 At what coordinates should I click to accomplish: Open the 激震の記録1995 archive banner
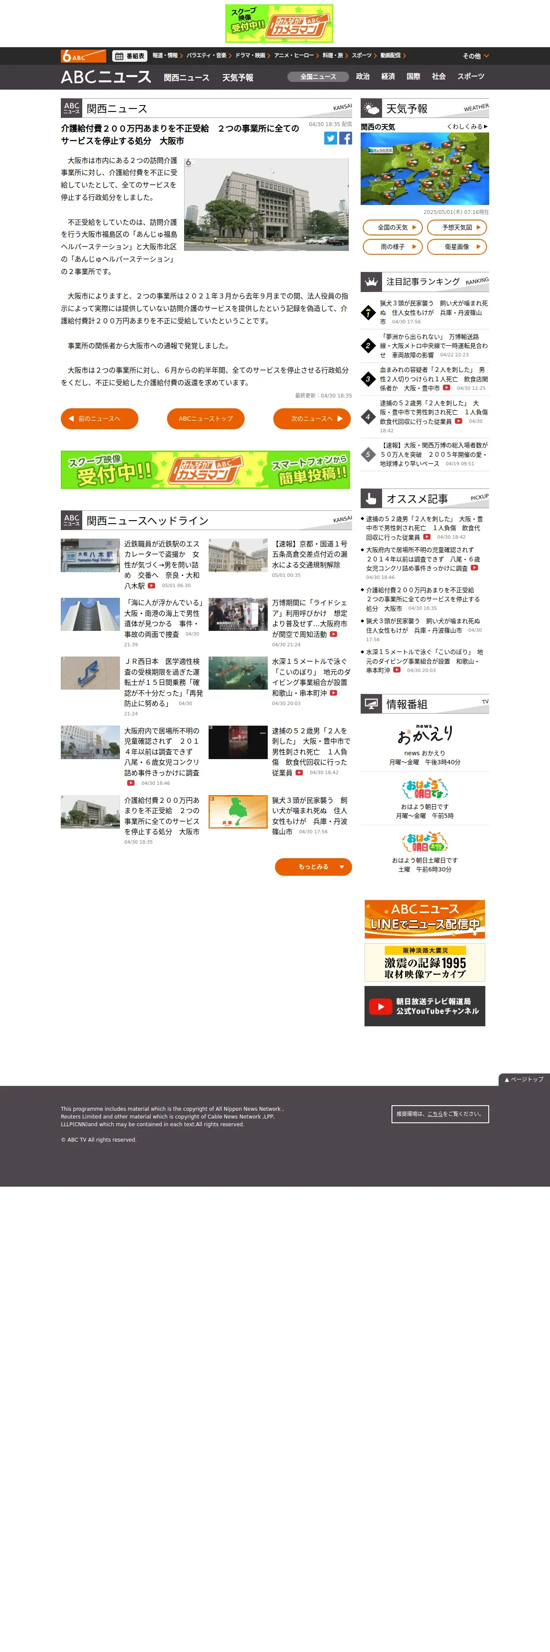(x=424, y=963)
